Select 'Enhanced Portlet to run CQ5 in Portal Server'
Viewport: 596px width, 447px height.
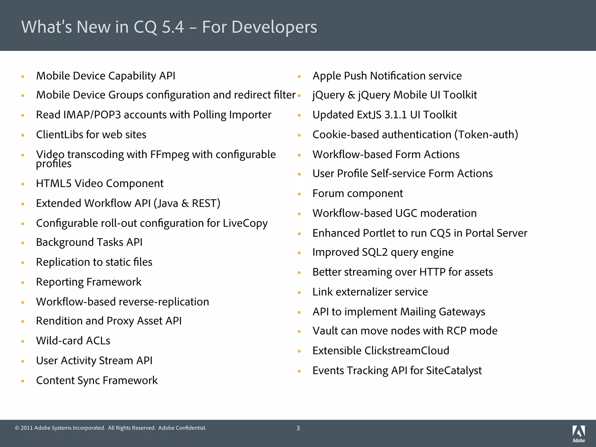click(x=420, y=233)
